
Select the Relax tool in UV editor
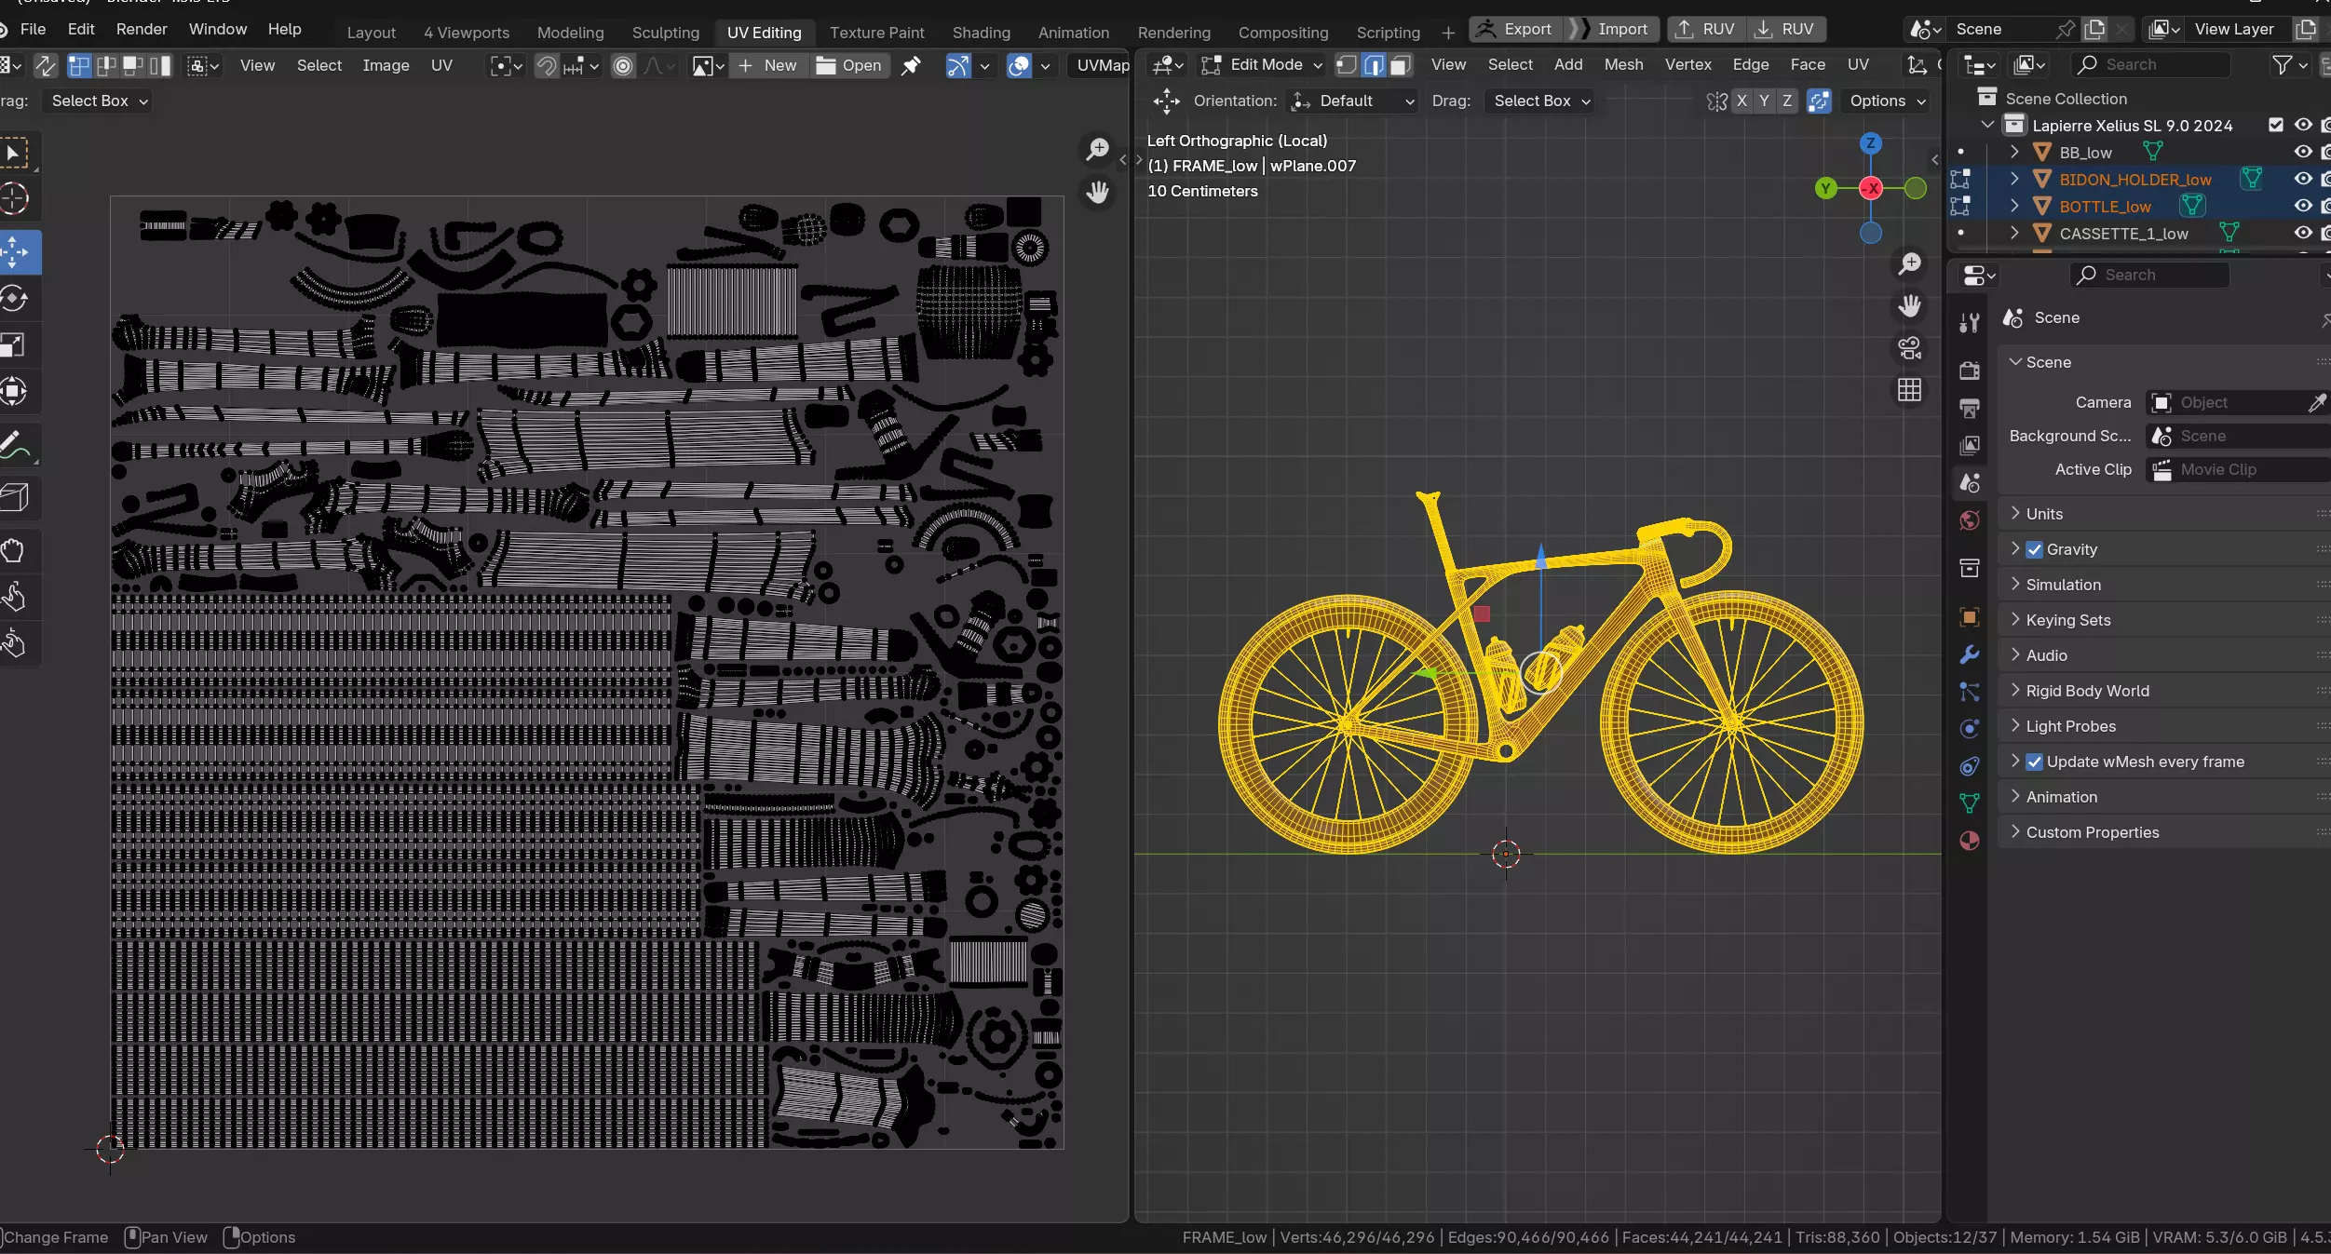pos(13,597)
